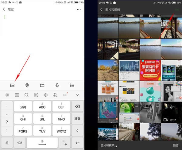Tap the exclamation mark punctuation key
The height and width of the screenshot is (150, 182).
coord(7,131)
